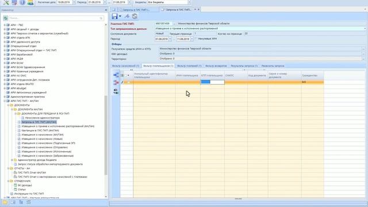The width and height of the screenshot is (368, 207).
Task: Click the ИНН плательщика column header
Action: tap(188, 75)
